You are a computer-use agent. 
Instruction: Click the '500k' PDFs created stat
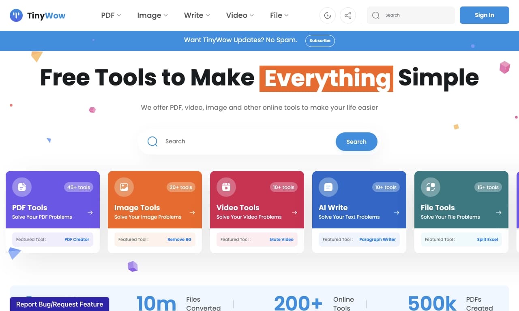[432, 303]
